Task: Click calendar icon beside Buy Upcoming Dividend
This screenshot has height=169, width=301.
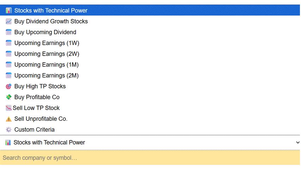Action: pos(9,32)
